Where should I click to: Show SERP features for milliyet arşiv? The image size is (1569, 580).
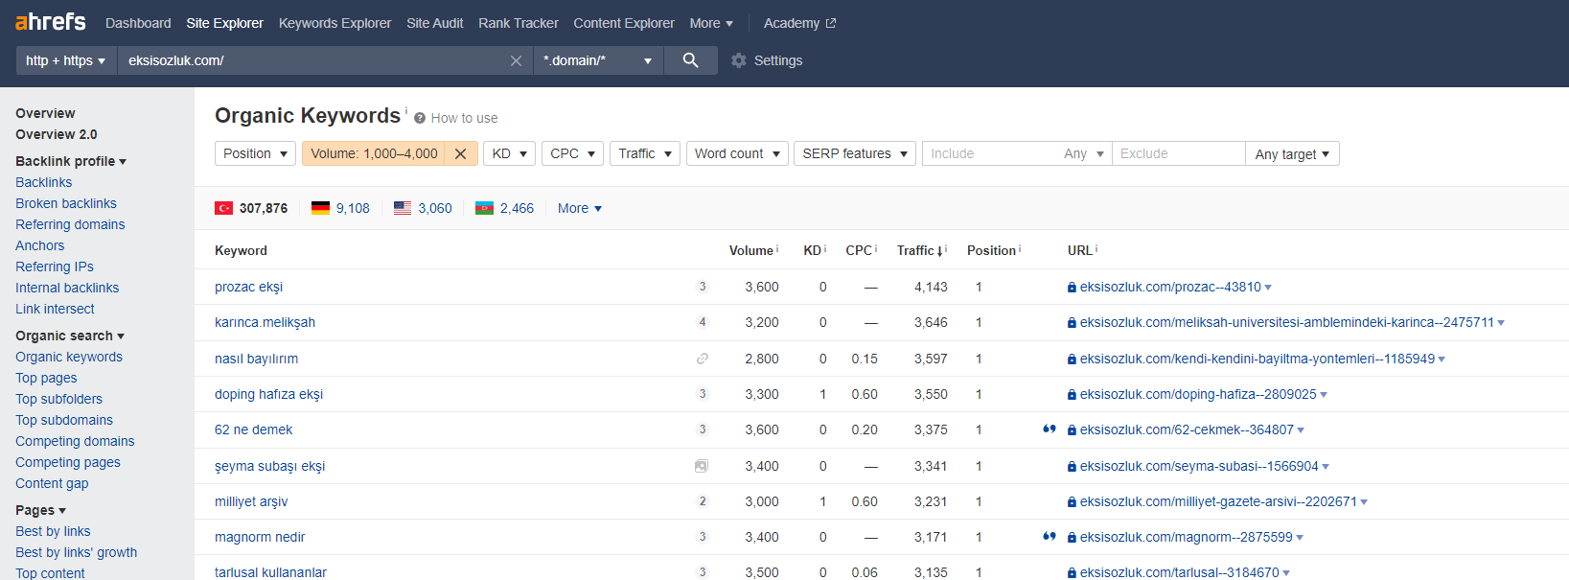[703, 501]
